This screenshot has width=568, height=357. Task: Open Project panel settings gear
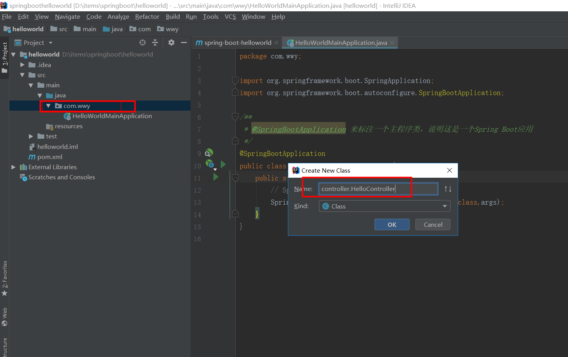point(171,42)
